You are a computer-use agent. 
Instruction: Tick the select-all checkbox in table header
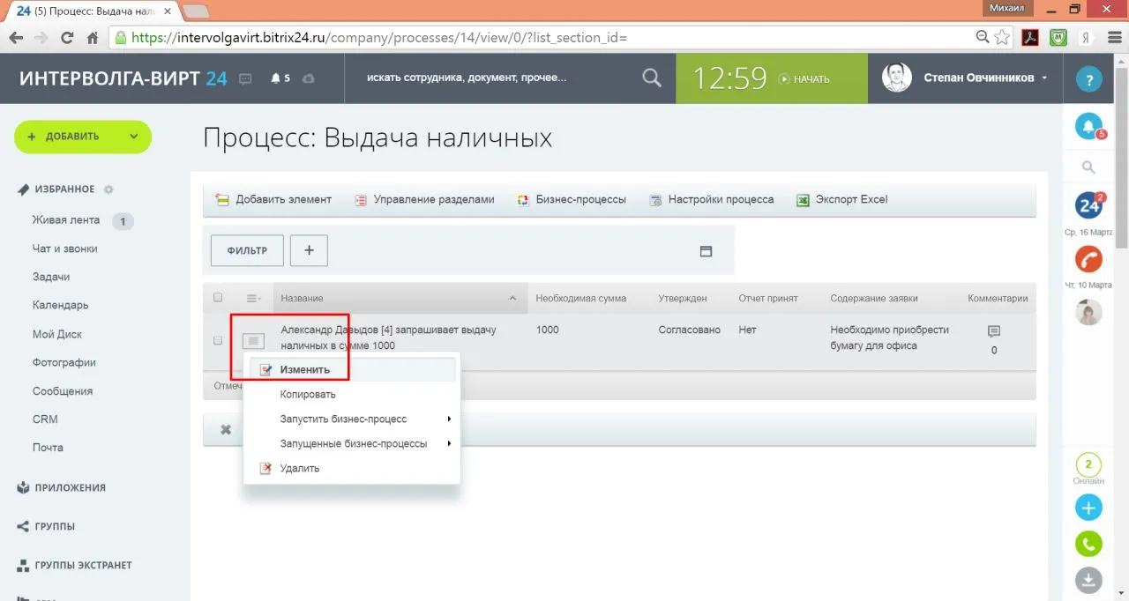click(218, 298)
